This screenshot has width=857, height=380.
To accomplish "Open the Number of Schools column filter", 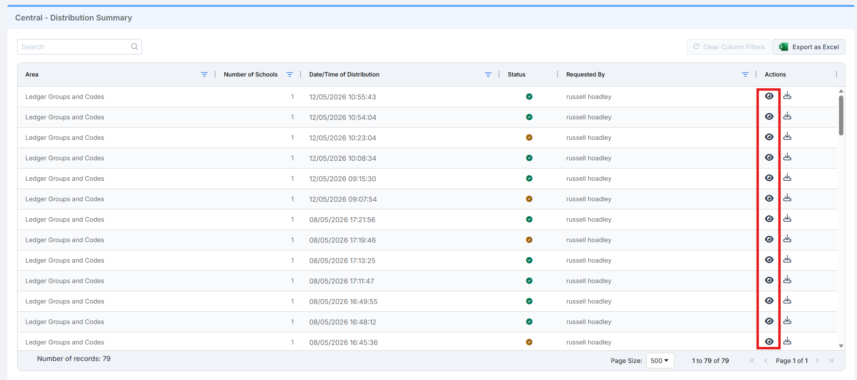I will 290,75.
